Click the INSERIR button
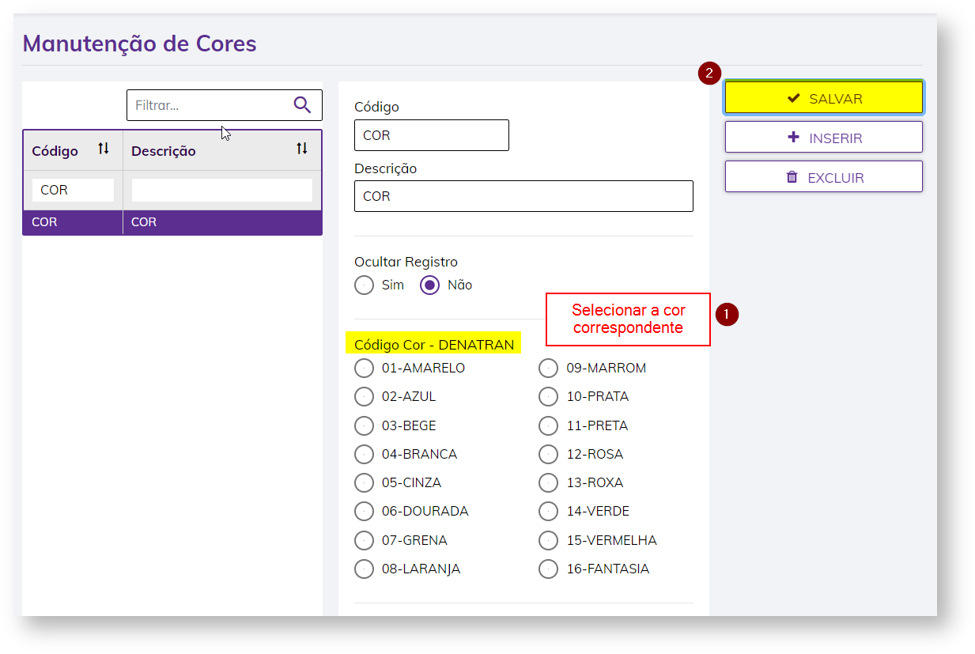The image size is (975, 654). point(823,138)
